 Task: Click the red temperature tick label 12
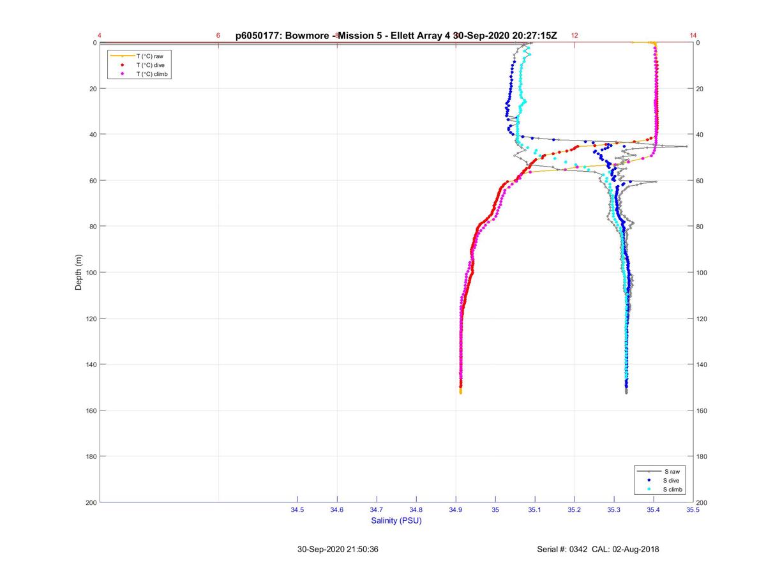click(x=574, y=36)
